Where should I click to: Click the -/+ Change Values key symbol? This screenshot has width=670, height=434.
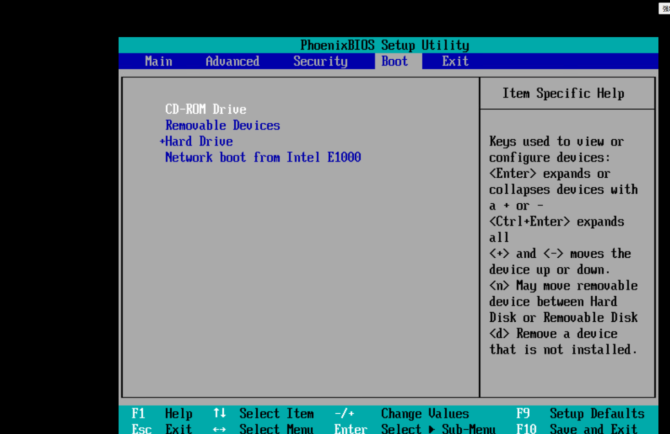click(x=345, y=413)
